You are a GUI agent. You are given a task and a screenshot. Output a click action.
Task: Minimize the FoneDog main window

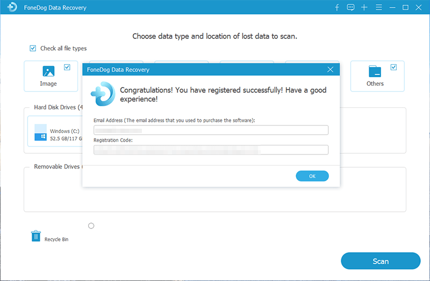tap(392, 8)
